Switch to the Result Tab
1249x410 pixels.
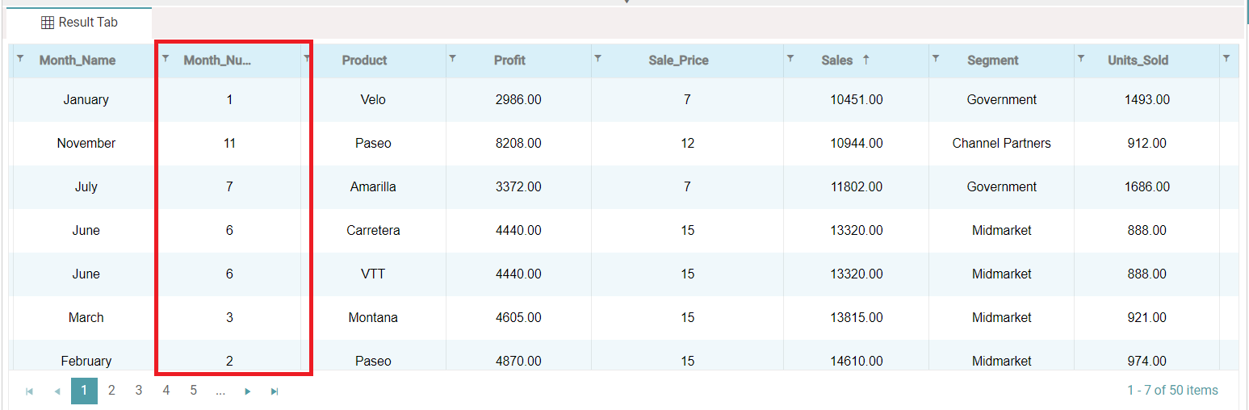pos(79,23)
